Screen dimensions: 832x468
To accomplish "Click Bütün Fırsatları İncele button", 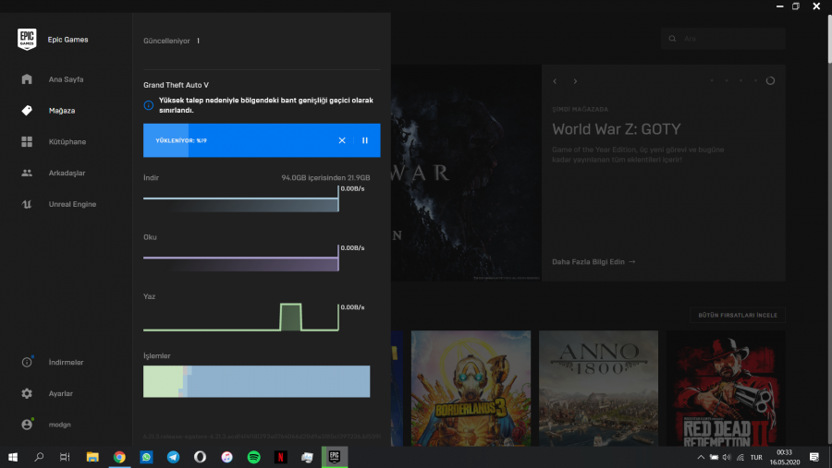I will pyautogui.click(x=738, y=316).
